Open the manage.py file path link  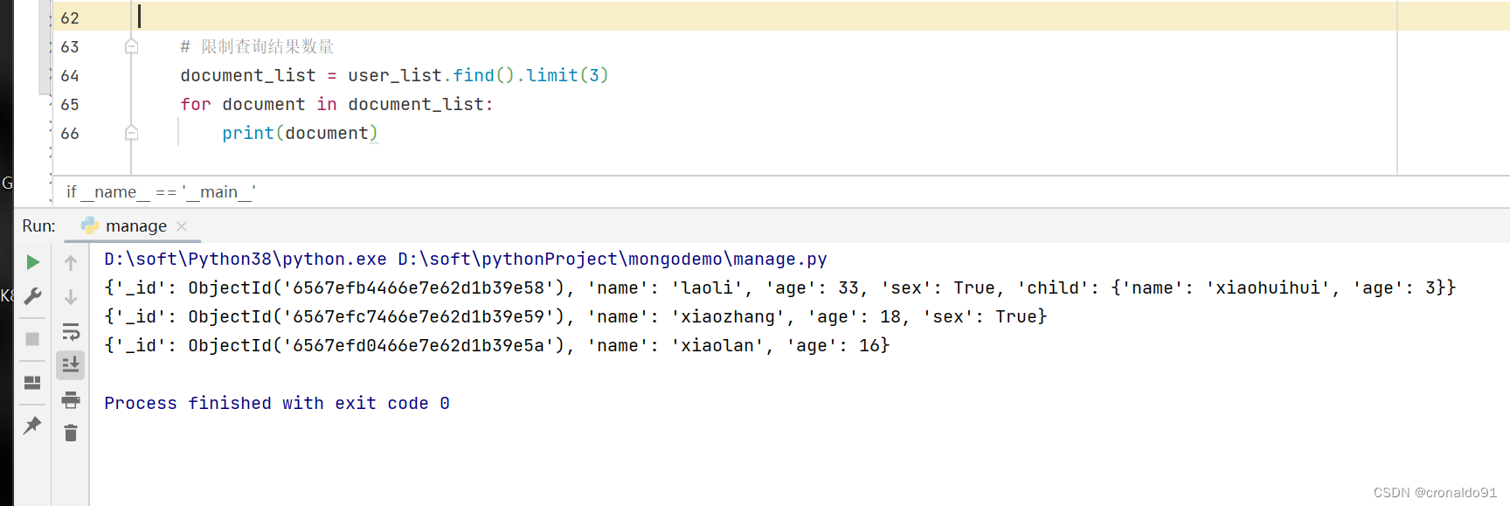point(612,259)
